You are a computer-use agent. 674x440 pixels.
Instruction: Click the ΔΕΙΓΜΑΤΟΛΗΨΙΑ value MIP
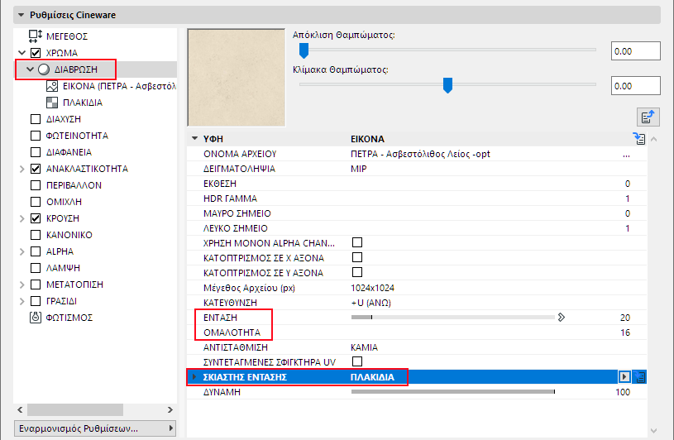(x=358, y=169)
